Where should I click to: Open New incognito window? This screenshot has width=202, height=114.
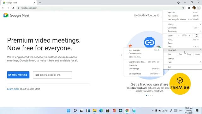point(182,19)
